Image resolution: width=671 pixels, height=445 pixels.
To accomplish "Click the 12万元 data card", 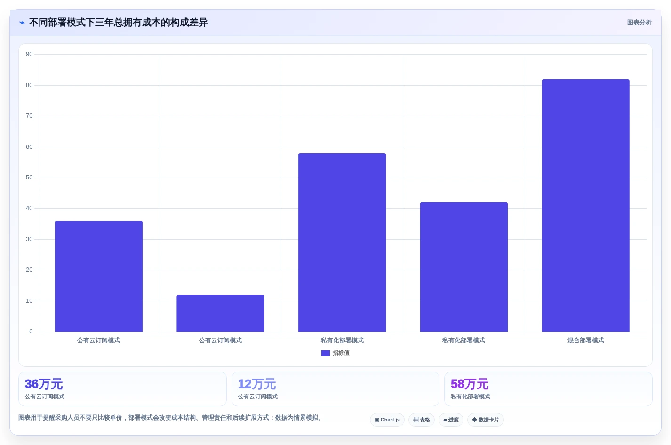I will (x=335, y=389).
